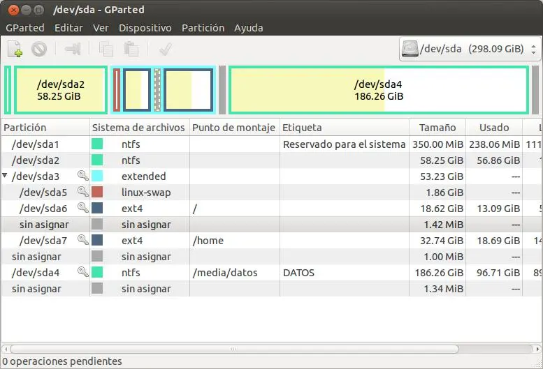Image resolution: width=543 pixels, height=369 pixels.
Task: Click the key lock icon on /dev/sda4
Action: (82, 272)
